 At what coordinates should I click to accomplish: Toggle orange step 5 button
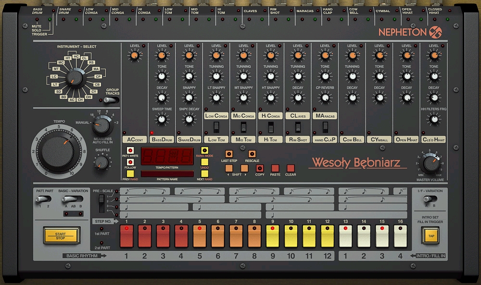click(200, 236)
